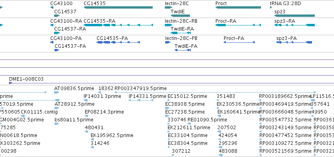
Task: Click the CG14535-PA coding sequence
Action: 118,42
